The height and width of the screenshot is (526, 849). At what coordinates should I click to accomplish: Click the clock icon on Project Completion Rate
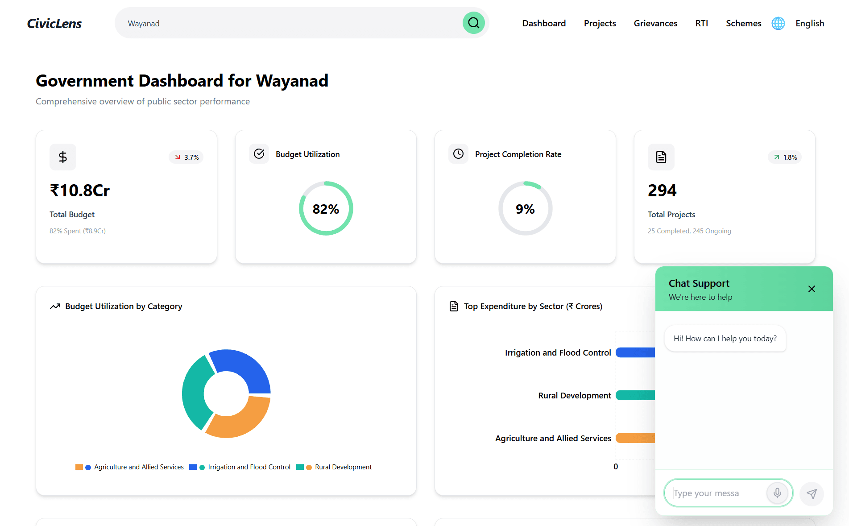click(x=458, y=153)
